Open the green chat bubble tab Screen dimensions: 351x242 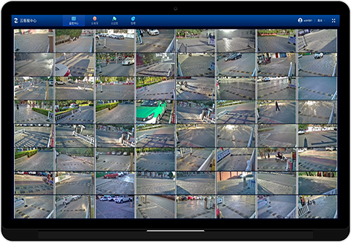pos(114,21)
